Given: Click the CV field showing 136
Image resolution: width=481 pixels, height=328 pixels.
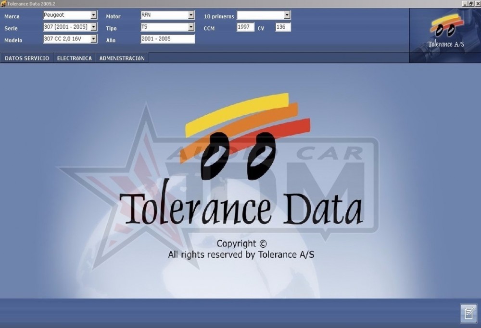Looking at the screenshot, I should click(x=283, y=27).
